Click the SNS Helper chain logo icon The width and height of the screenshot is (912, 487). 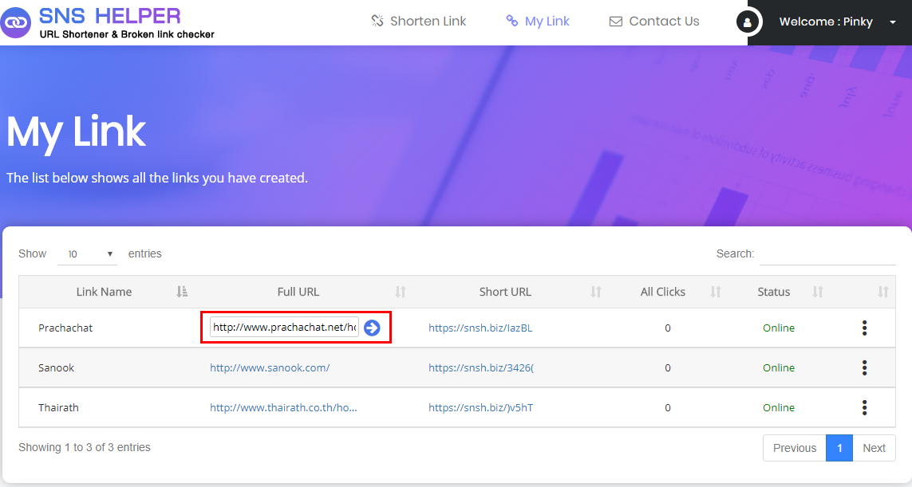16,22
